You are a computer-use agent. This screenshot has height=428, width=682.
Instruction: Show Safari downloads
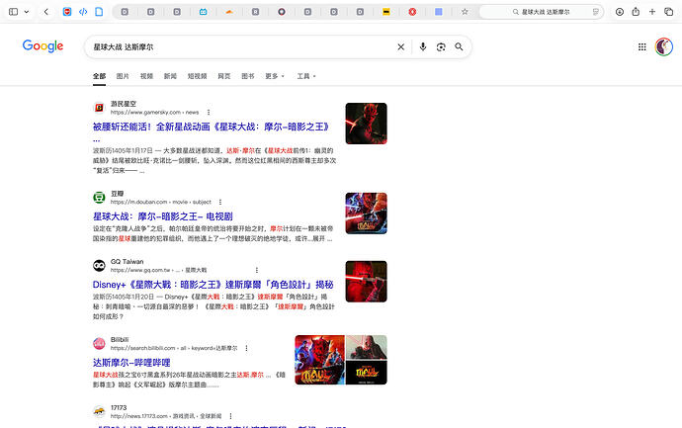pos(620,12)
